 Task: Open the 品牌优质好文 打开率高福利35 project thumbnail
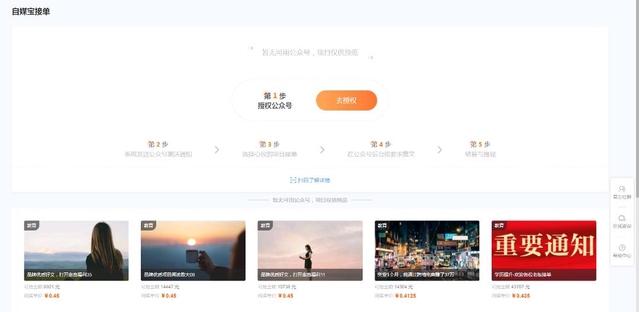[x=76, y=251]
